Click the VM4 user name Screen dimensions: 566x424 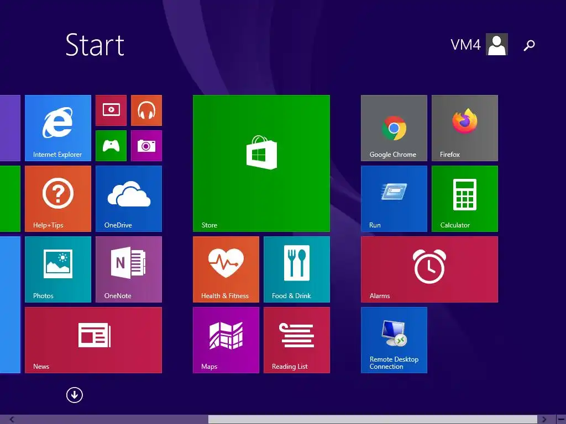point(465,45)
